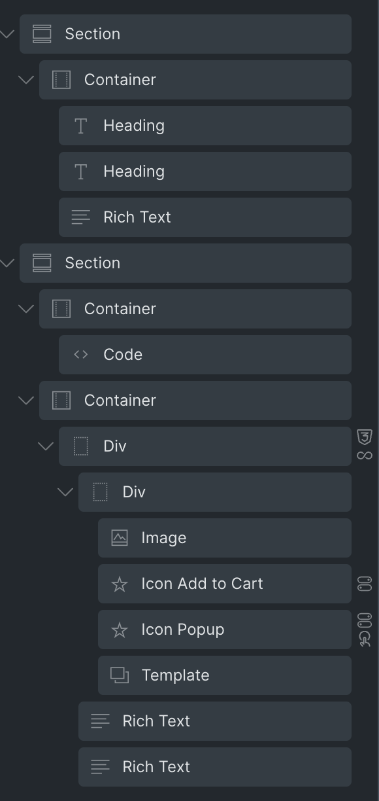Select the Template layer
The width and height of the screenshot is (379, 801).
pos(225,675)
